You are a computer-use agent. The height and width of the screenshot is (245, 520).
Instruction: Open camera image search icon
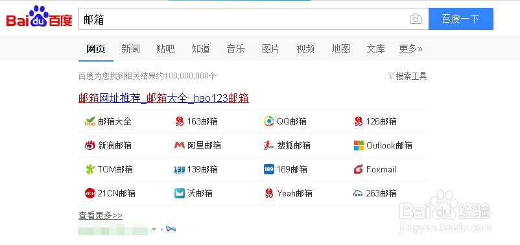[415, 19]
